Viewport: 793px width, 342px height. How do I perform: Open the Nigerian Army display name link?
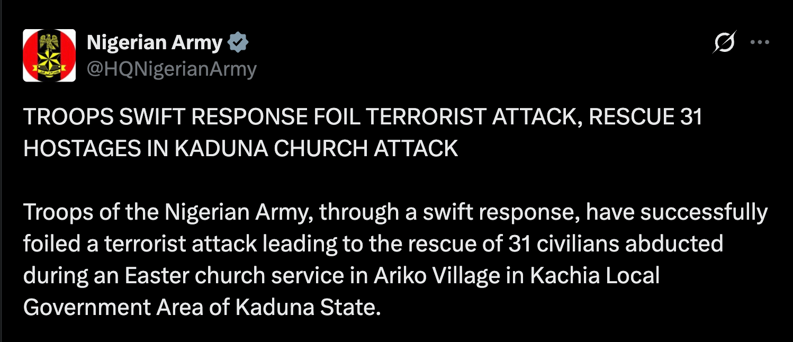point(154,43)
